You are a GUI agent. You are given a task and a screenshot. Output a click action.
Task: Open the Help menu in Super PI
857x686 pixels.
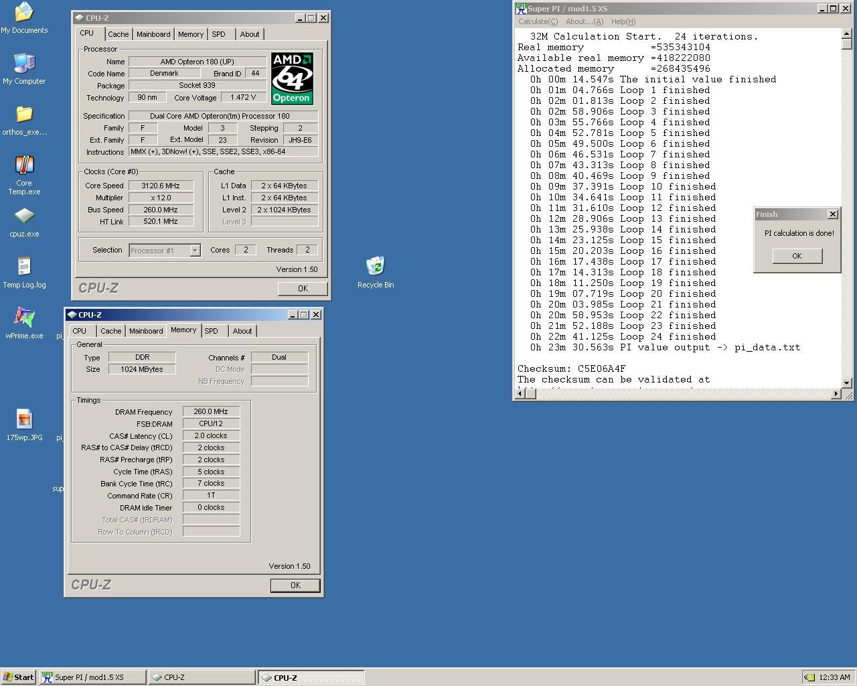[623, 21]
